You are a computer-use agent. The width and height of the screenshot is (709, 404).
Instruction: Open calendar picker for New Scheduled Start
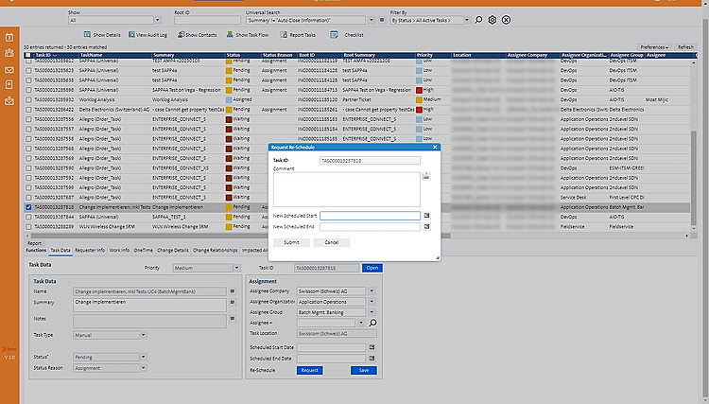tap(426, 216)
